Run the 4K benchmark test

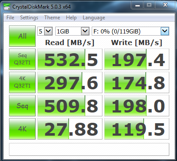coord(22,129)
